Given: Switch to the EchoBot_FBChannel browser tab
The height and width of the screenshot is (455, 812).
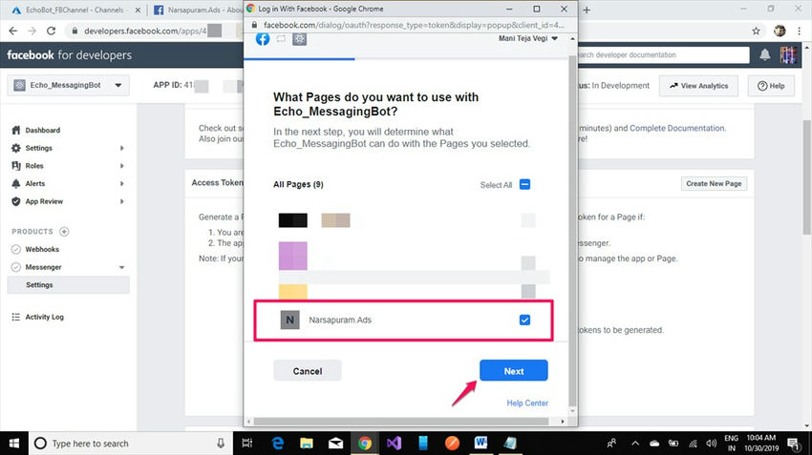Looking at the screenshot, I should coord(75,10).
